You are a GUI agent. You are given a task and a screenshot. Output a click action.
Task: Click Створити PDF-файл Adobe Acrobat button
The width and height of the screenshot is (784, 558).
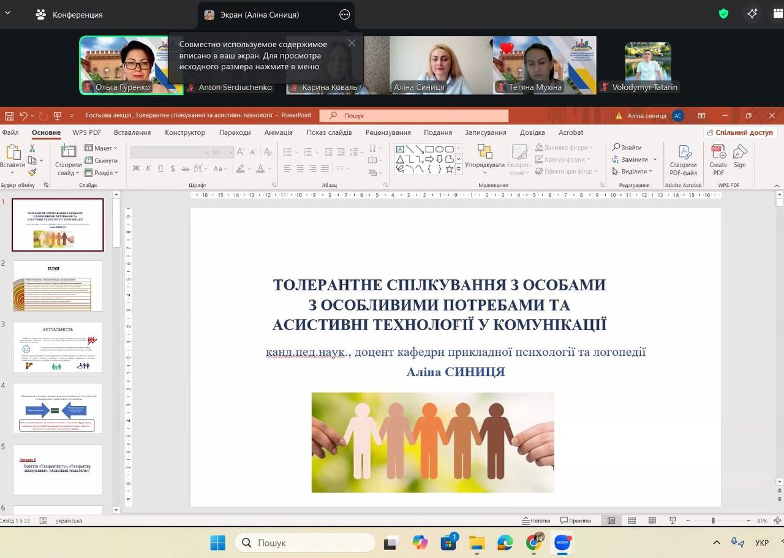click(683, 160)
